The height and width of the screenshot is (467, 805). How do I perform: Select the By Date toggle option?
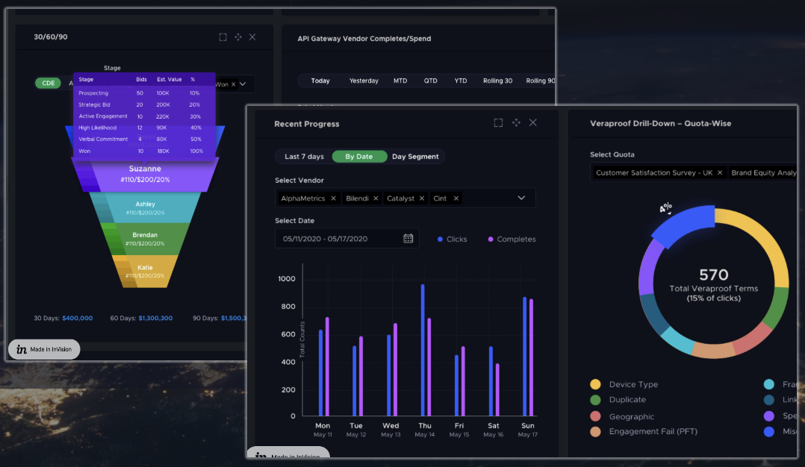[359, 157]
